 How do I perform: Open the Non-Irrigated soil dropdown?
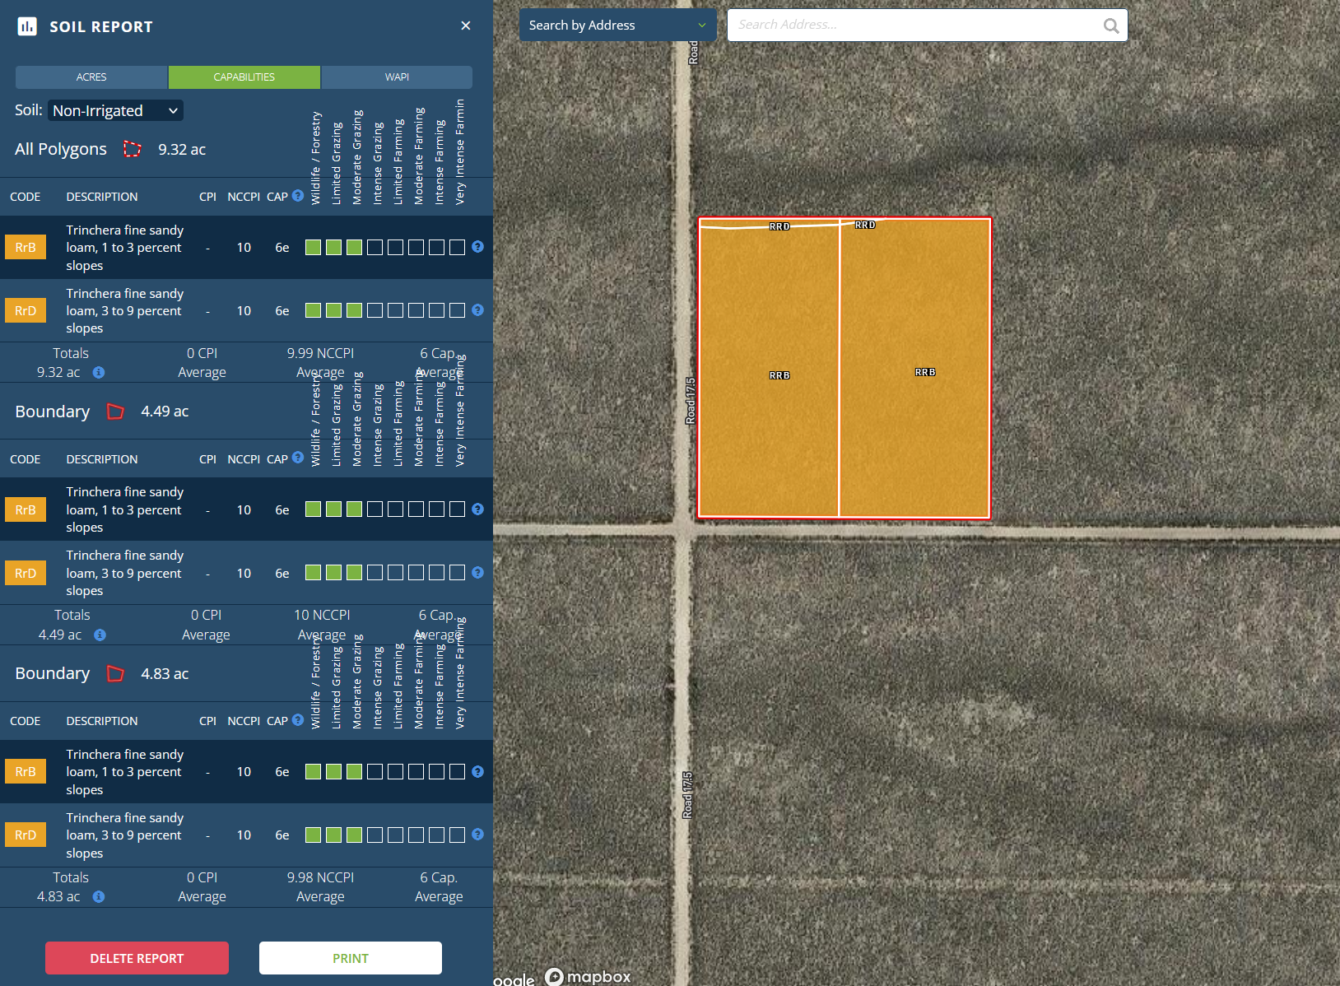pos(115,110)
